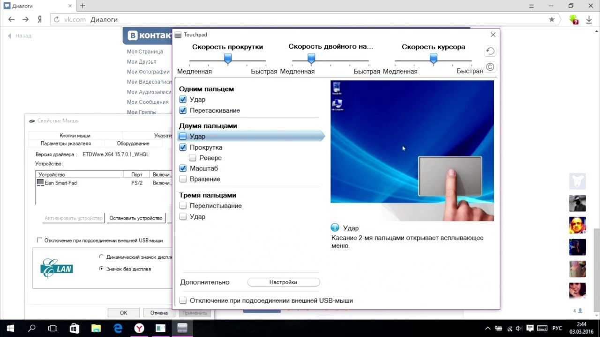Click the copyright info icon in Touchpad window
The width and height of the screenshot is (600, 337).
pos(490,67)
